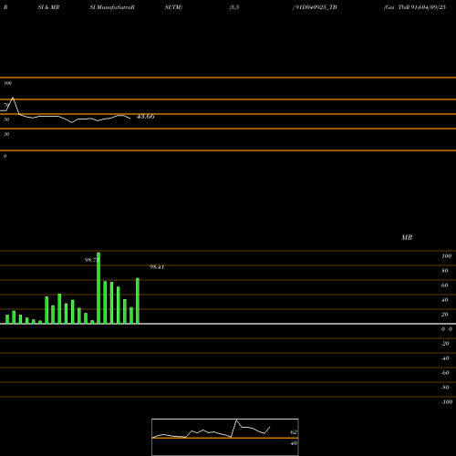
Task: Click the tallest green MRSI bar
Action: click(x=98, y=288)
